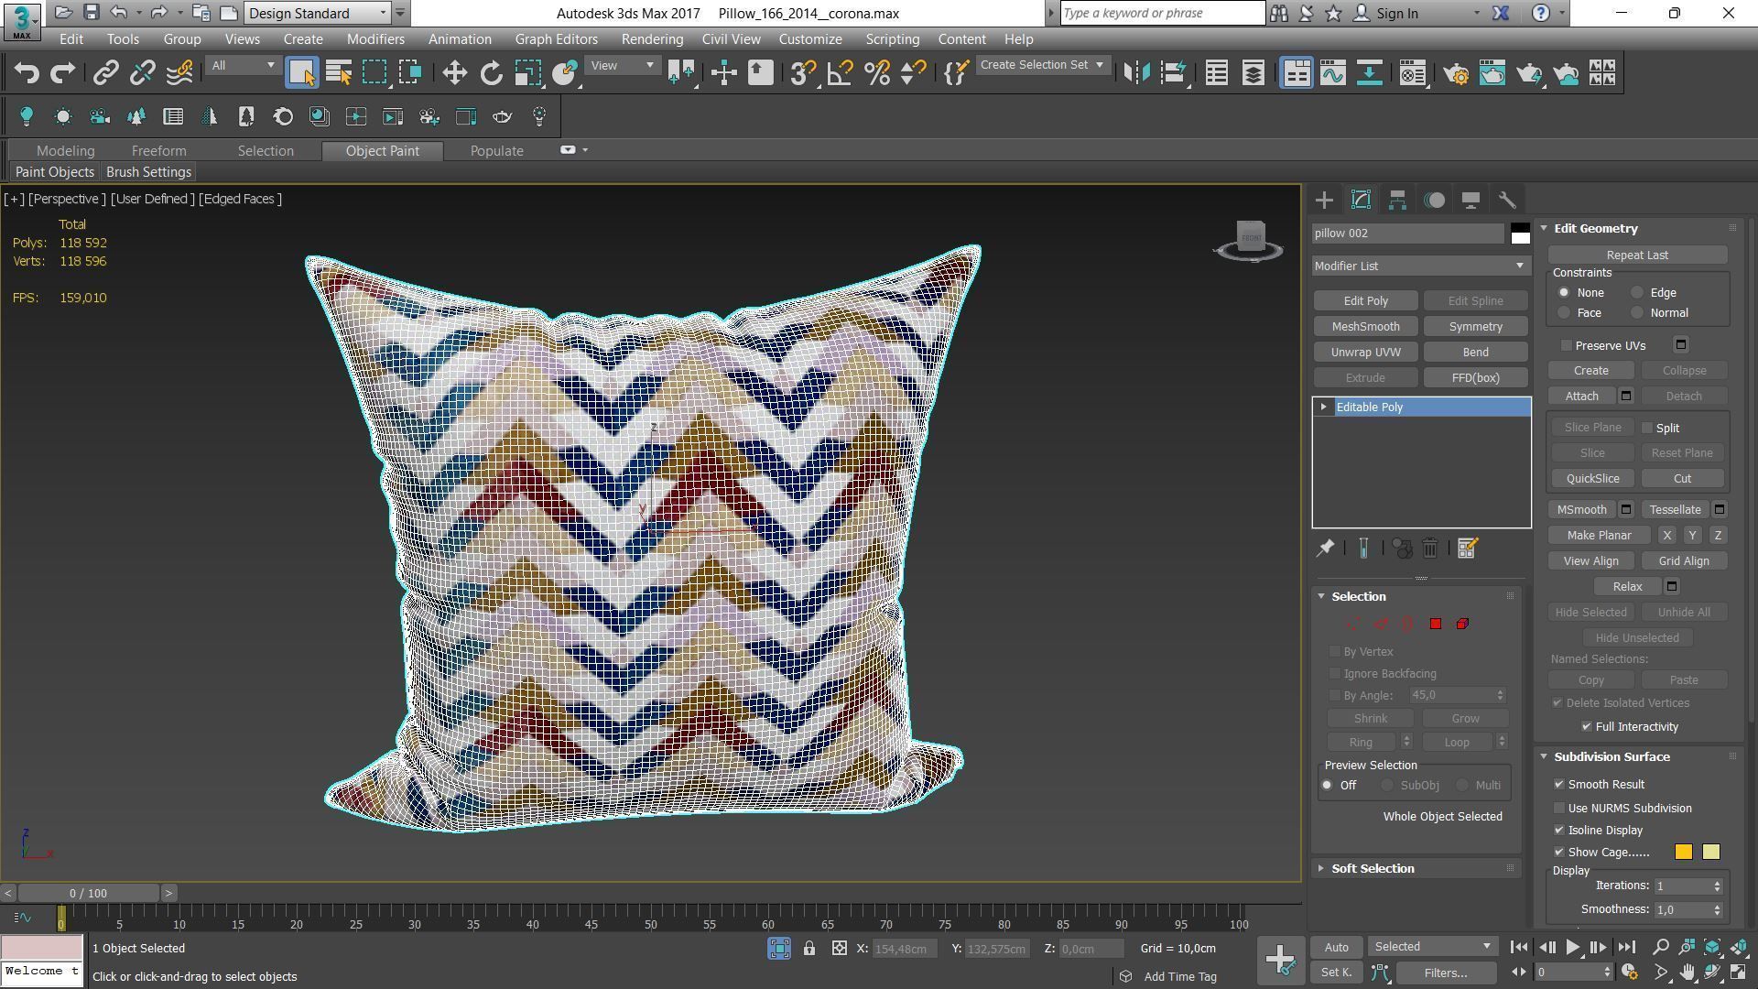Click Remove modifier trash icon

[1430, 549]
